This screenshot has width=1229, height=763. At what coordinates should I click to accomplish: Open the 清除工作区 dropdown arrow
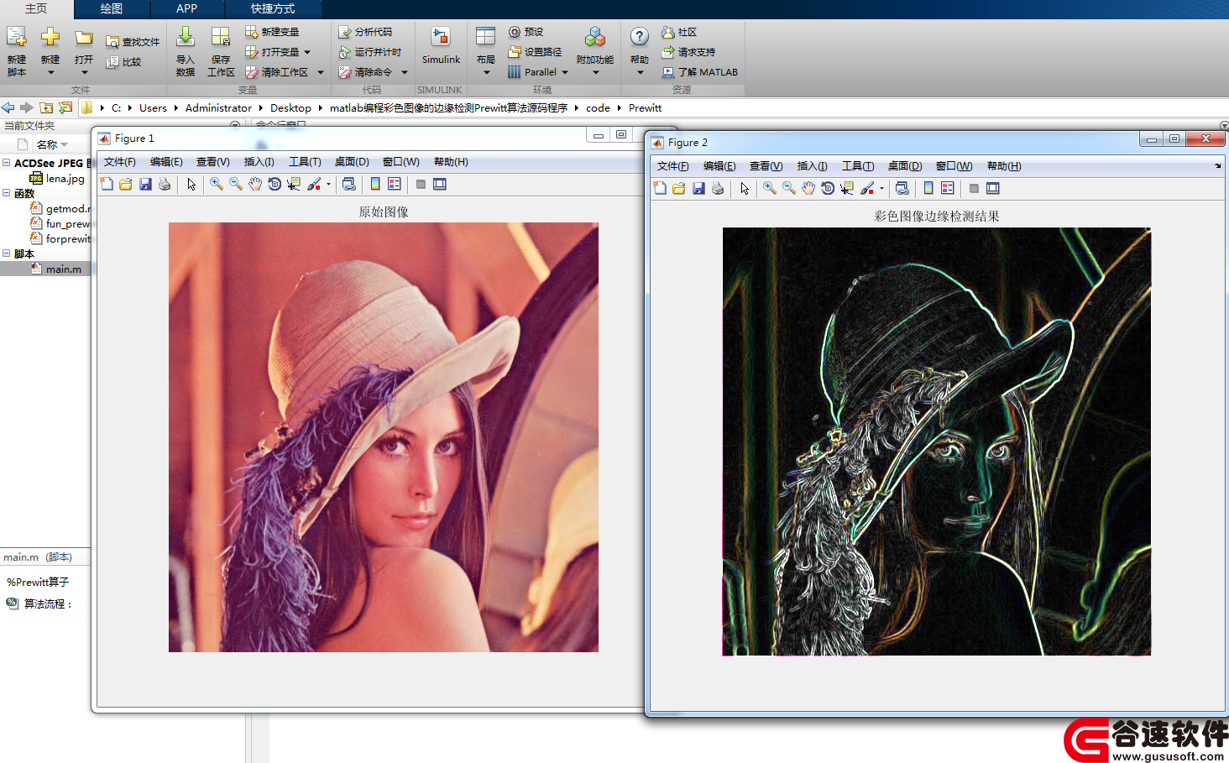point(320,72)
